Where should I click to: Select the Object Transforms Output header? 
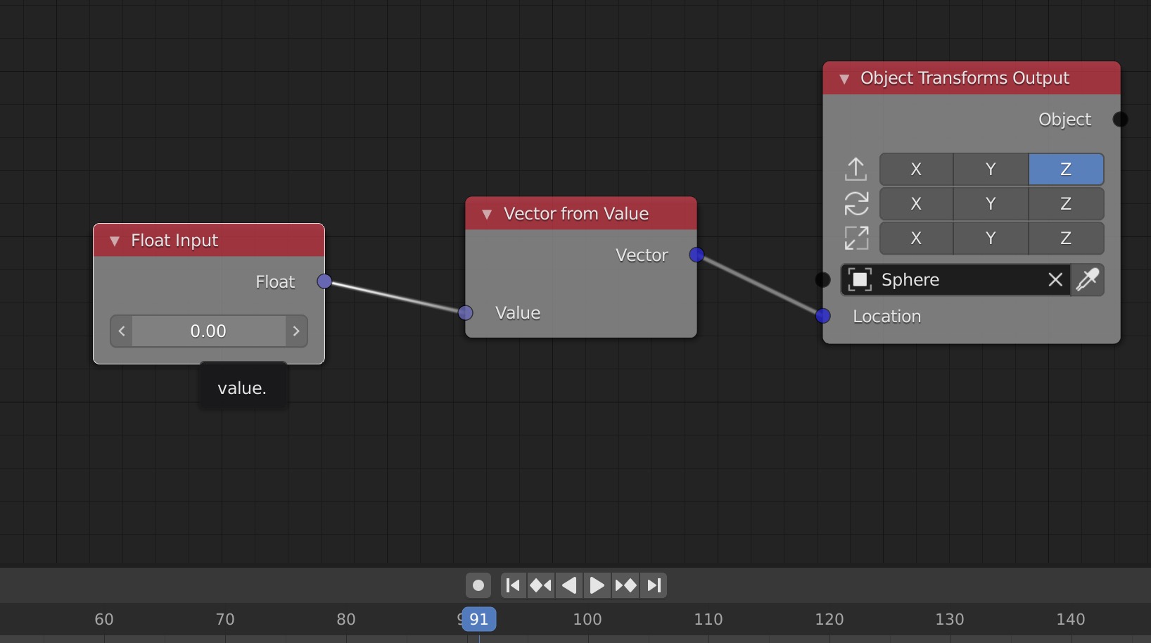[x=972, y=78]
